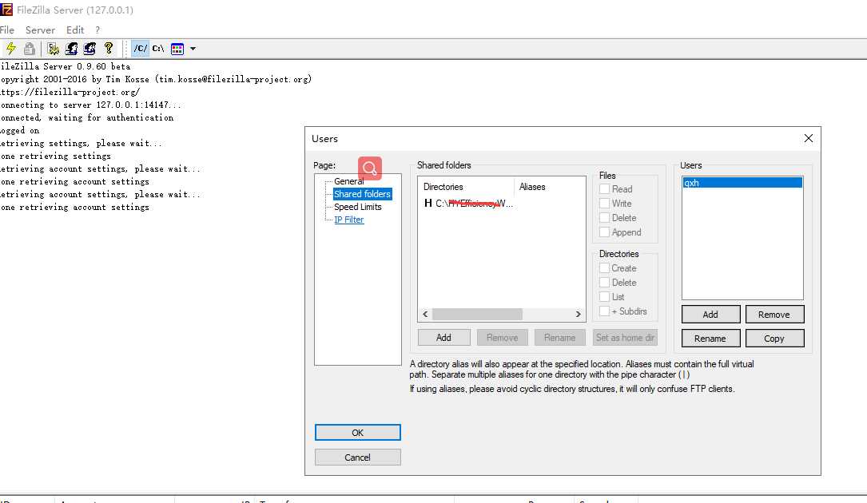The width and height of the screenshot is (867, 503).
Task: Enable the Files Write checkbox
Action: click(604, 204)
